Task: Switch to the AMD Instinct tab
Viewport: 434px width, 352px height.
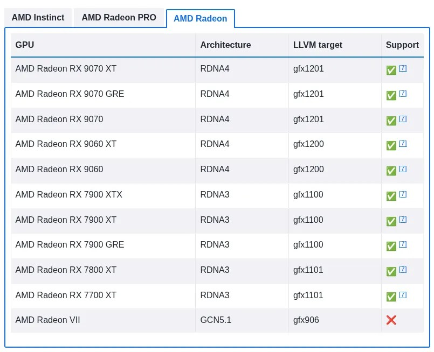Action: click(38, 17)
